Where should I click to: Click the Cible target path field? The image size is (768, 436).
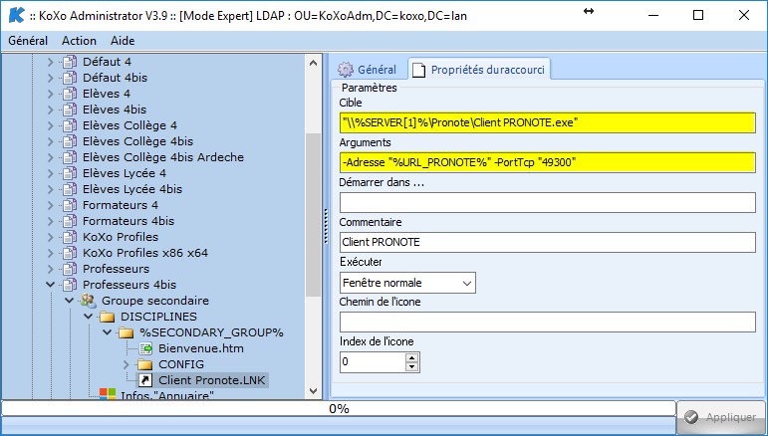[x=548, y=122]
